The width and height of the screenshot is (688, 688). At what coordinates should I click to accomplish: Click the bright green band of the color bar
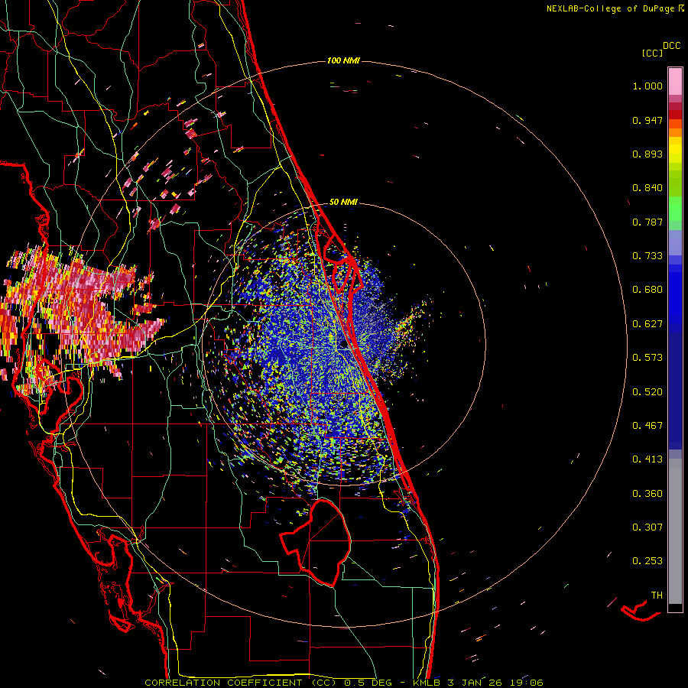(675, 209)
